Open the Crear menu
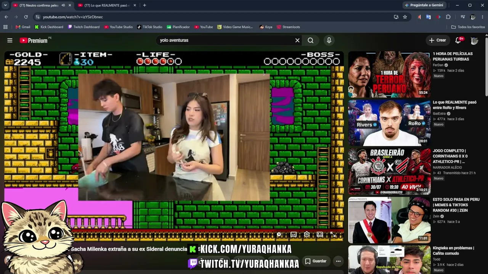 [x=437, y=40]
